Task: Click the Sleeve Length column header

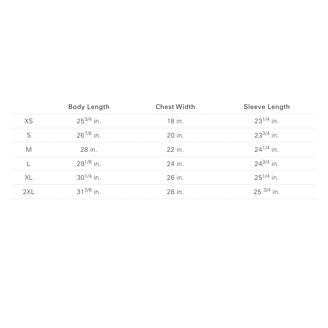Action: [266, 107]
